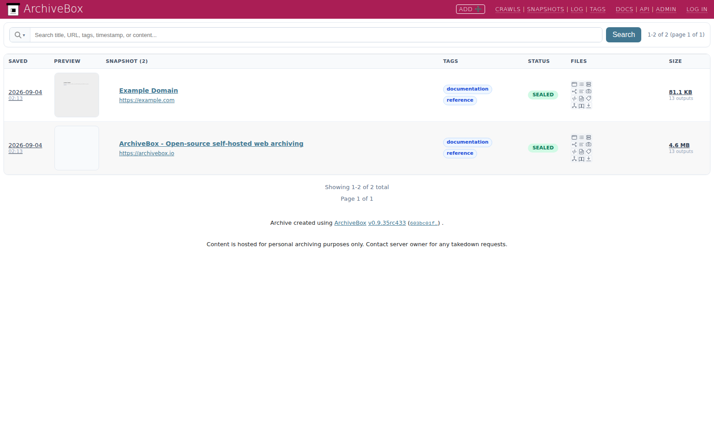Open readability book icon for Example Domain

click(x=581, y=106)
